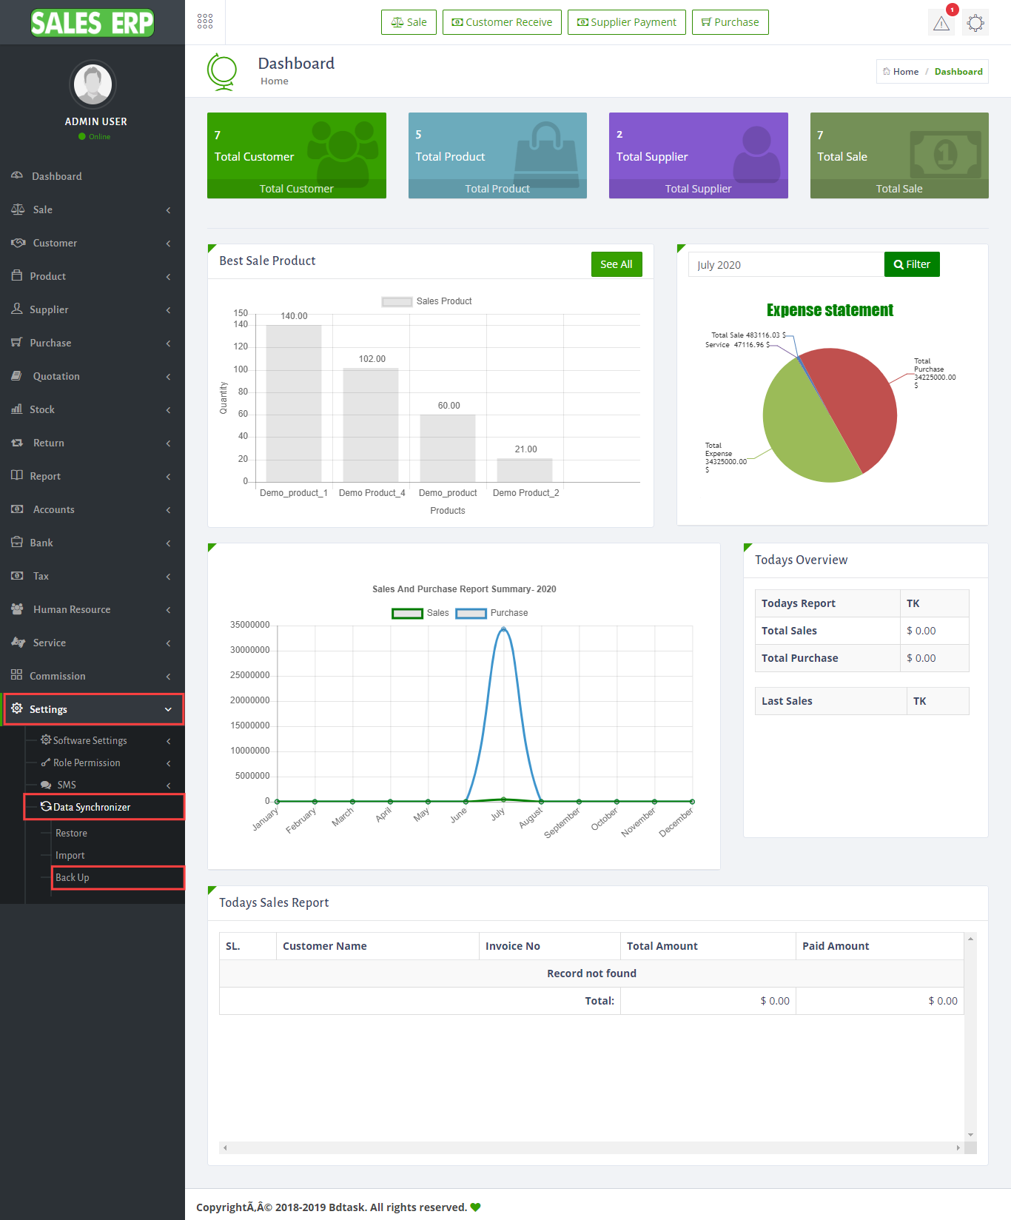The width and height of the screenshot is (1011, 1220).
Task: Click the alert warning notification icon
Action: tap(941, 23)
